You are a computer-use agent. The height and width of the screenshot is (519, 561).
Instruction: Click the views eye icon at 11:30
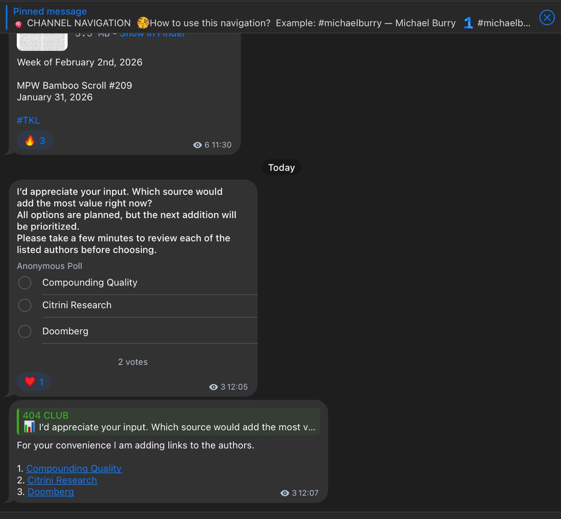[x=198, y=145]
